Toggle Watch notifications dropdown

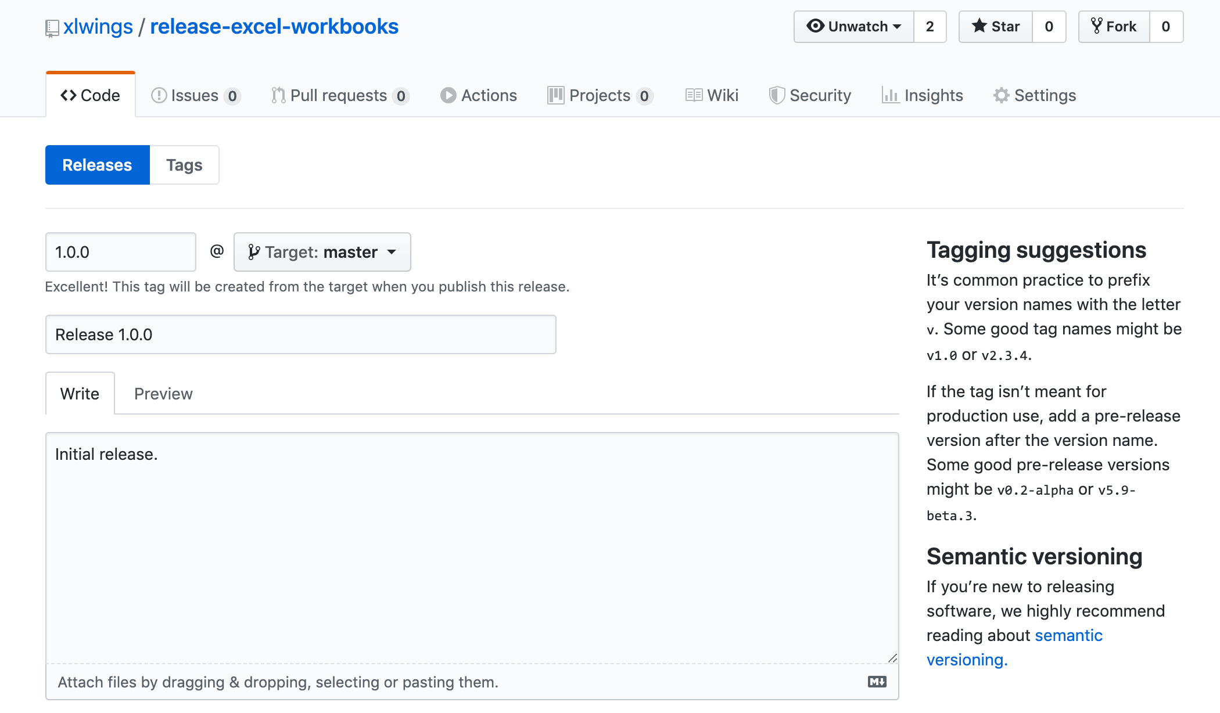[852, 26]
